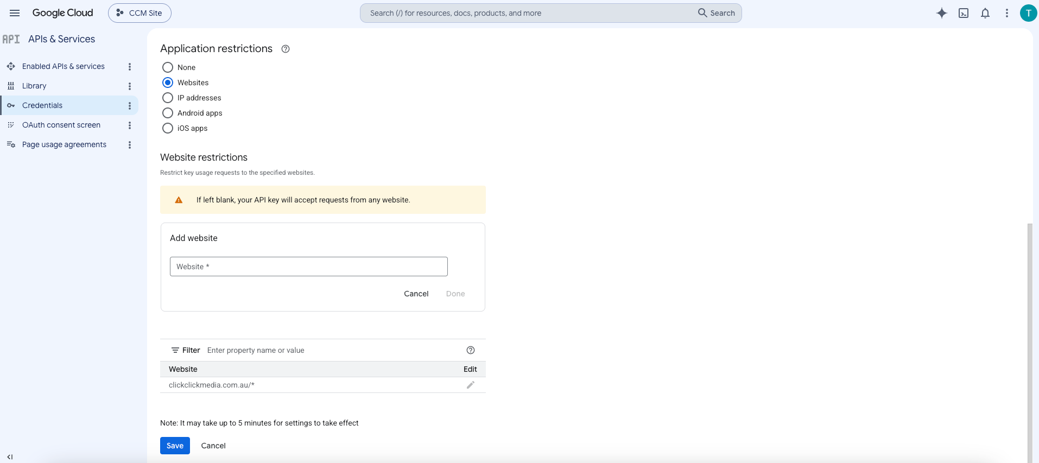The image size is (1039, 463).
Task: Open the filter help question icon
Action: [x=471, y=350]
